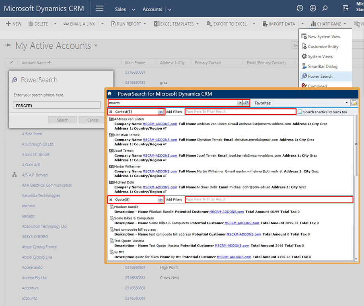Click the Microsoft Dynamics CRM logo
The image size is (364, 306).
44,8
